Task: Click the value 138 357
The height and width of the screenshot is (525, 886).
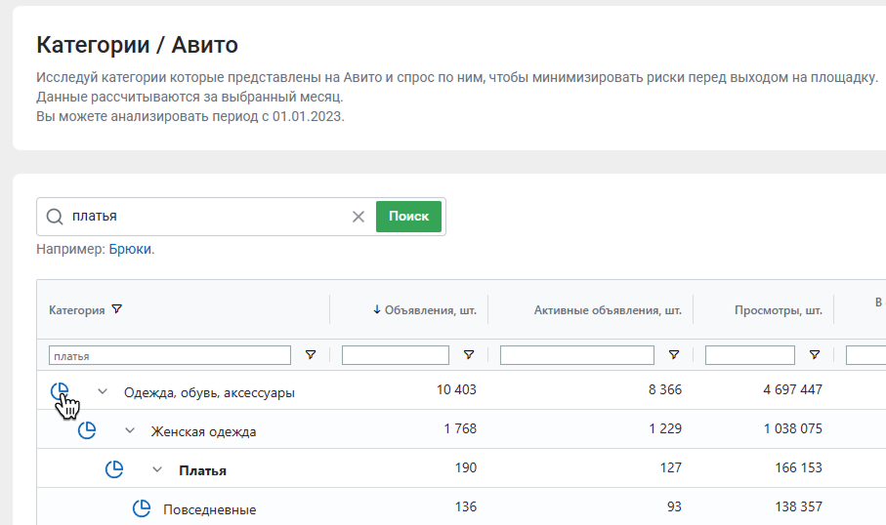Action: pos(798,506)
